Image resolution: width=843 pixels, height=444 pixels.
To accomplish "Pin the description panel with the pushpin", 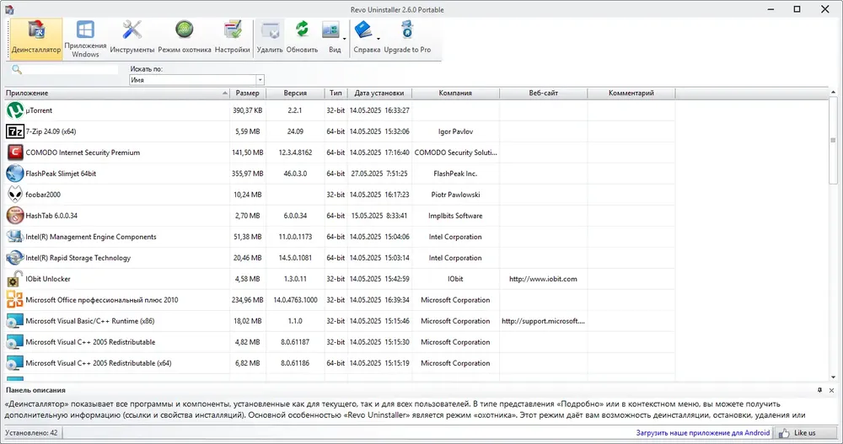I will tap(820, 390).
